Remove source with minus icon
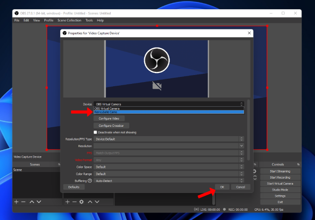315x220 pixels. 74,202
